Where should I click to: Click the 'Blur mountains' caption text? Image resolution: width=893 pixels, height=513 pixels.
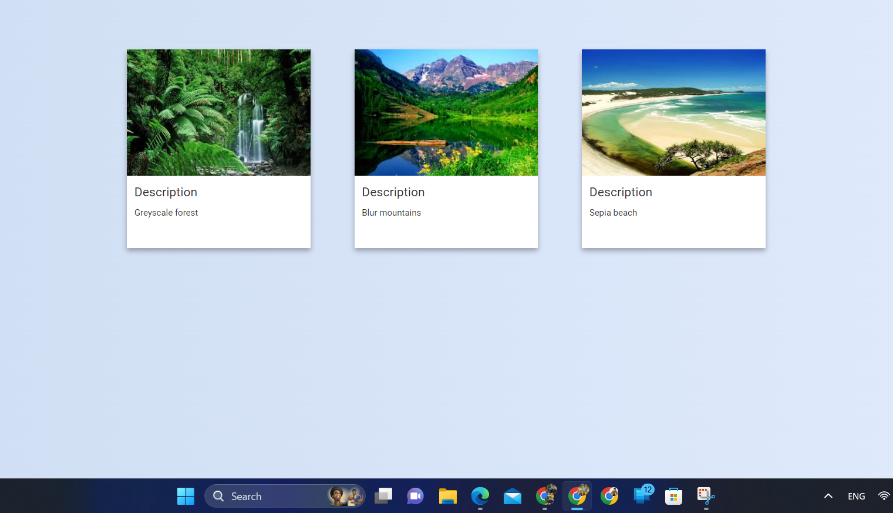(391, 213)
